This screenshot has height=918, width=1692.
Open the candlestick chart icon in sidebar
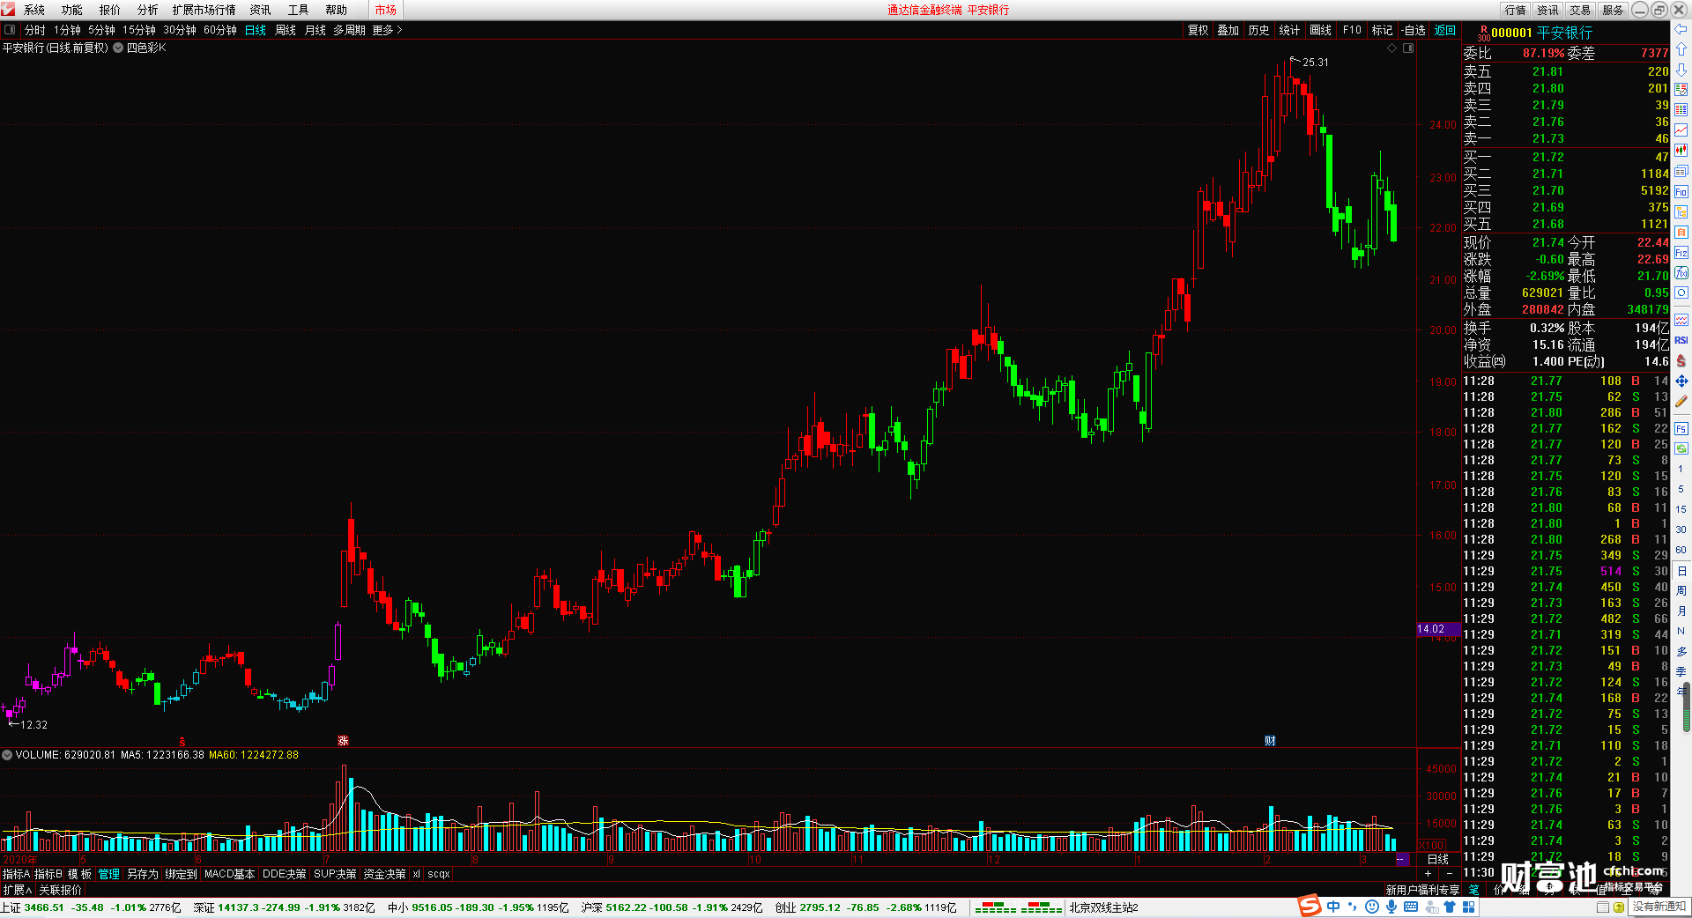[1681, 151]
